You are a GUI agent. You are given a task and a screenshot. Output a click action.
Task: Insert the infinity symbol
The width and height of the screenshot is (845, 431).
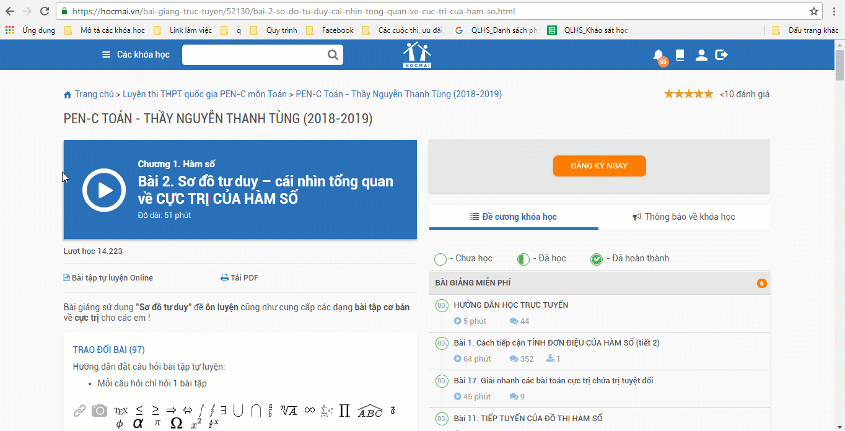[309, 410]
